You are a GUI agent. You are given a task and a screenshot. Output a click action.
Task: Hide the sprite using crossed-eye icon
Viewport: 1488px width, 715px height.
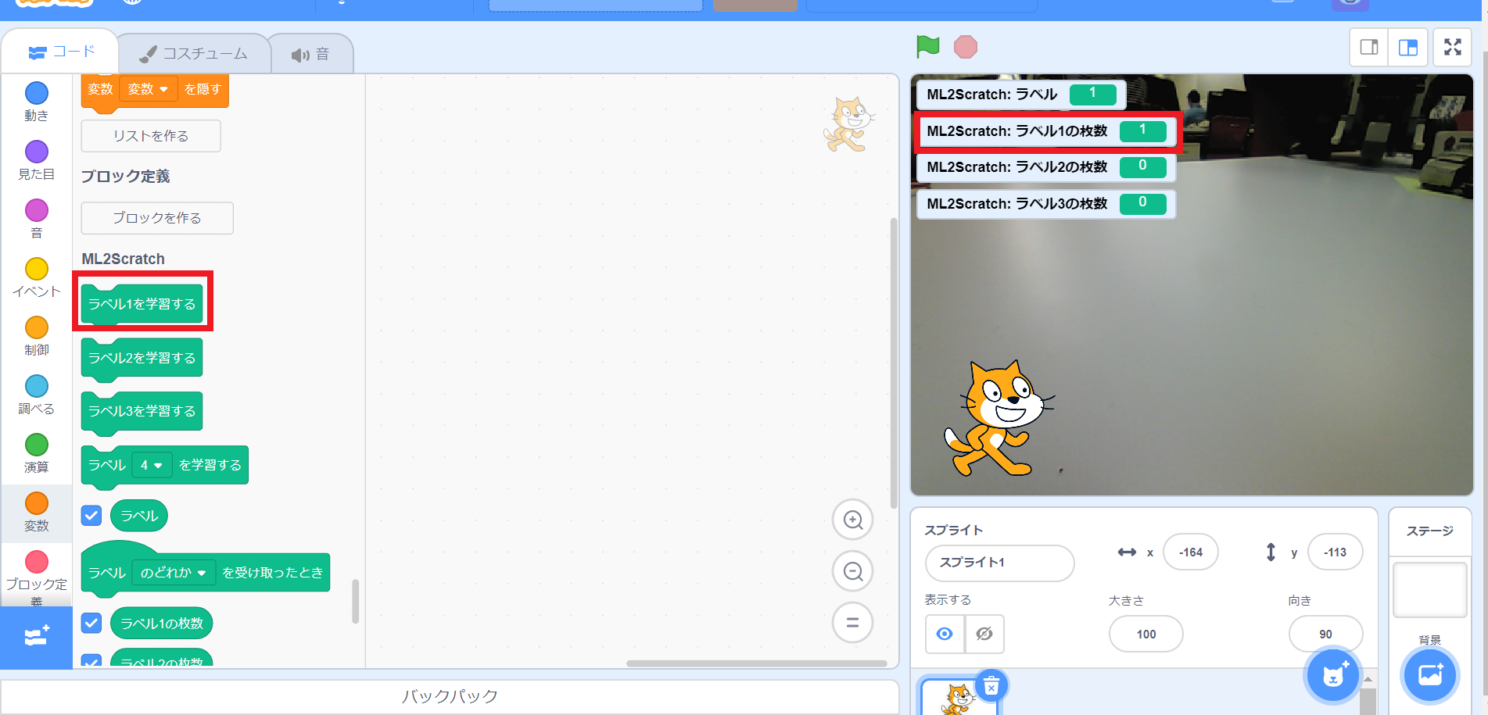coord(984,634)
